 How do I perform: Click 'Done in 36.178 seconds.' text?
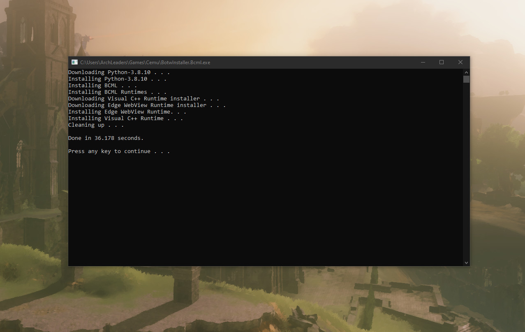pyautogui.click(x=106, y=138)
